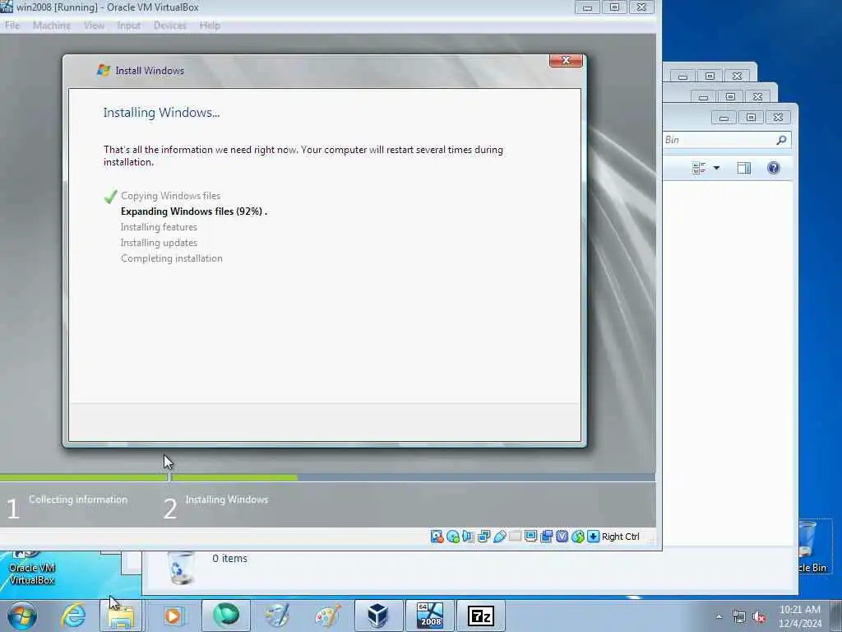The height and width of the screenshot is (632, 842).
Task: Click the network icon in system tray
Action: pos(739,617)
